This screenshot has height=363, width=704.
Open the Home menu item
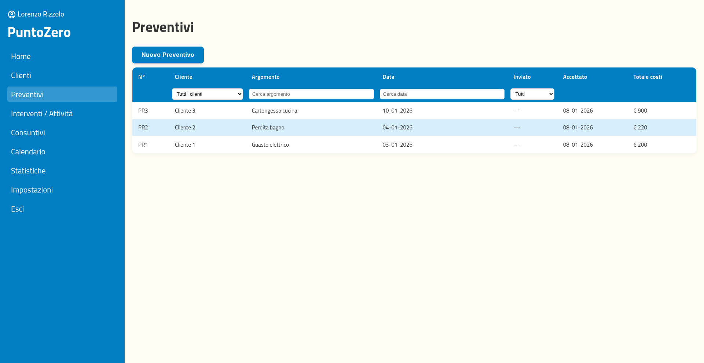tap(21, 56)
